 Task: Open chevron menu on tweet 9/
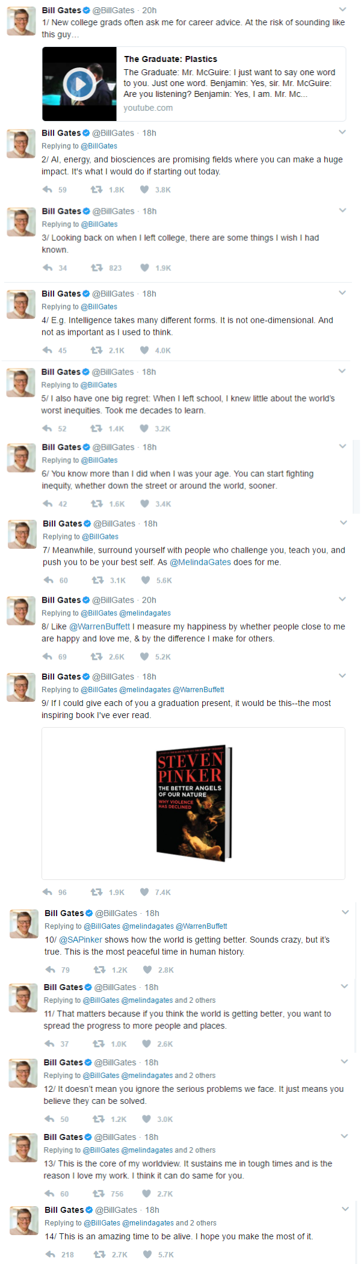(342, 676)
